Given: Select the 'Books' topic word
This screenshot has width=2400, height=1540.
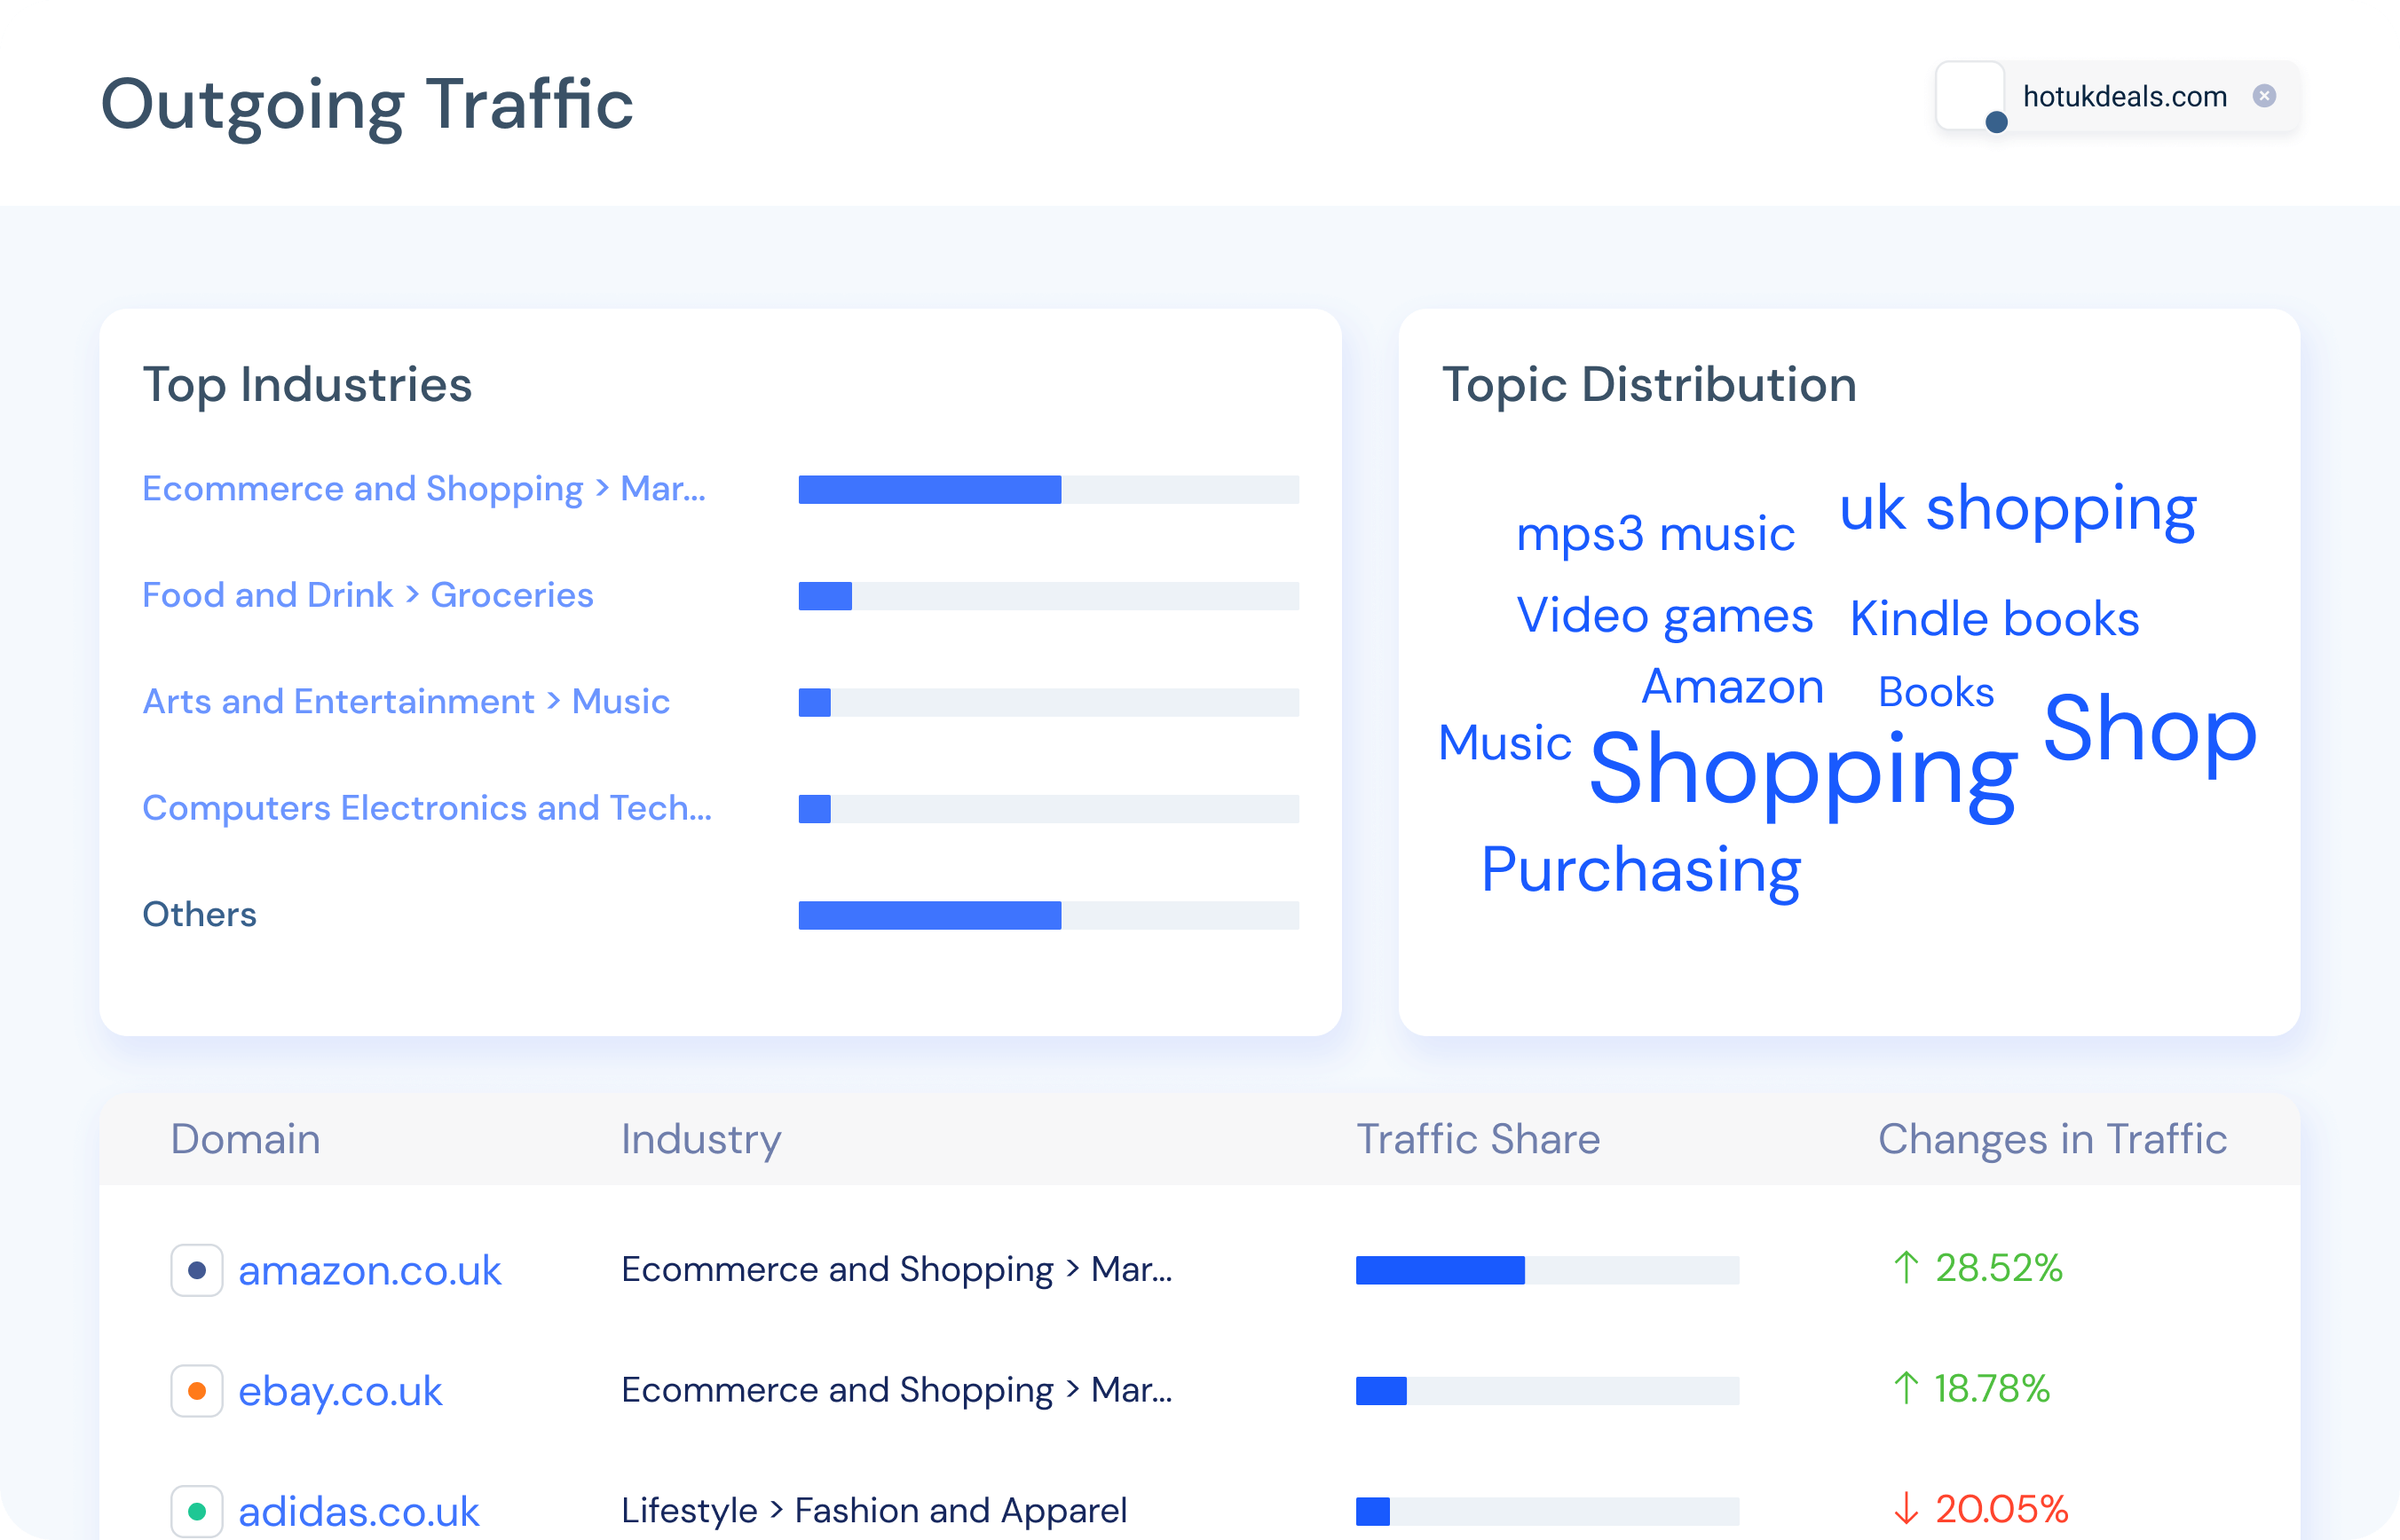Looking at the screenshot, I should click(x=1936, y=692).
